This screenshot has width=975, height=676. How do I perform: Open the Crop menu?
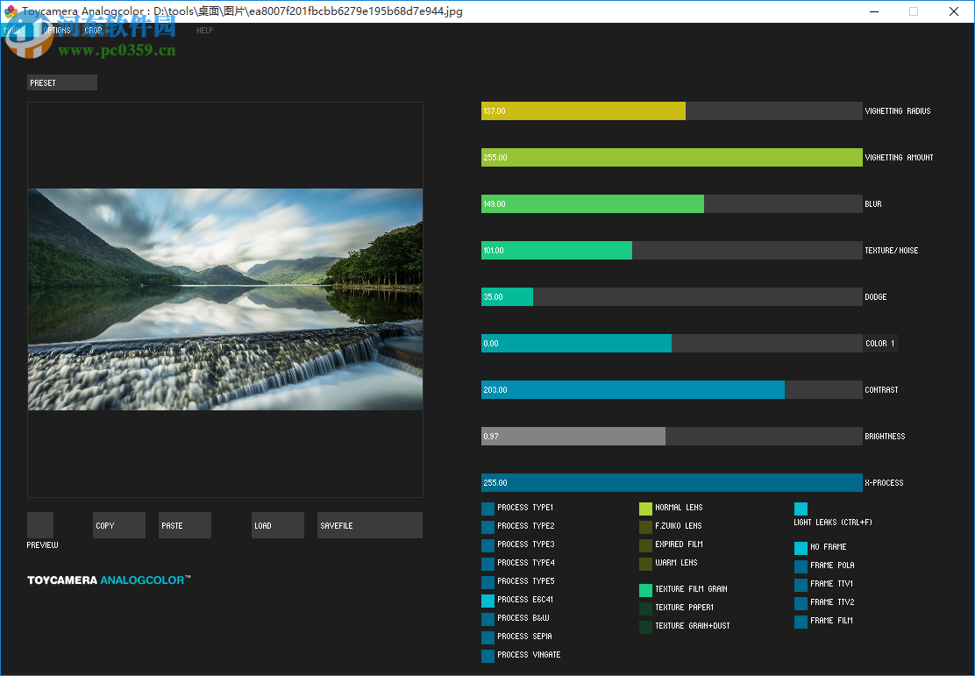tap(93, 31)
